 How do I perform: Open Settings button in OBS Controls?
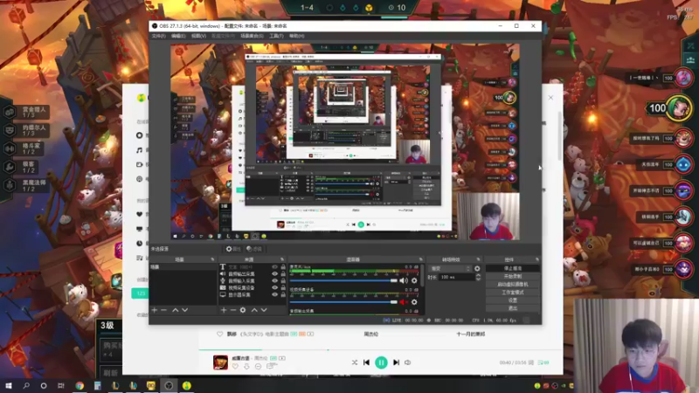(x=513, y=300)
